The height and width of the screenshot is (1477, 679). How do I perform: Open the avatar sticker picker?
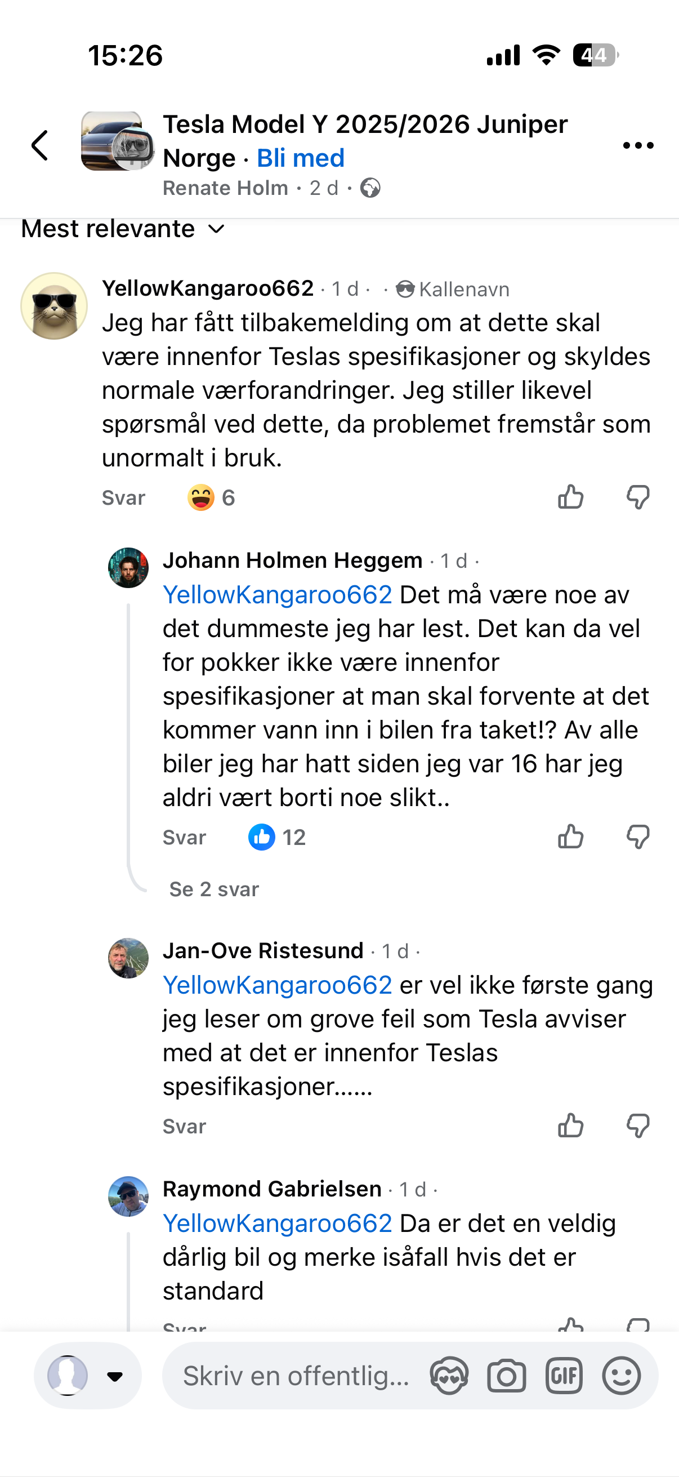[449, 1376]
